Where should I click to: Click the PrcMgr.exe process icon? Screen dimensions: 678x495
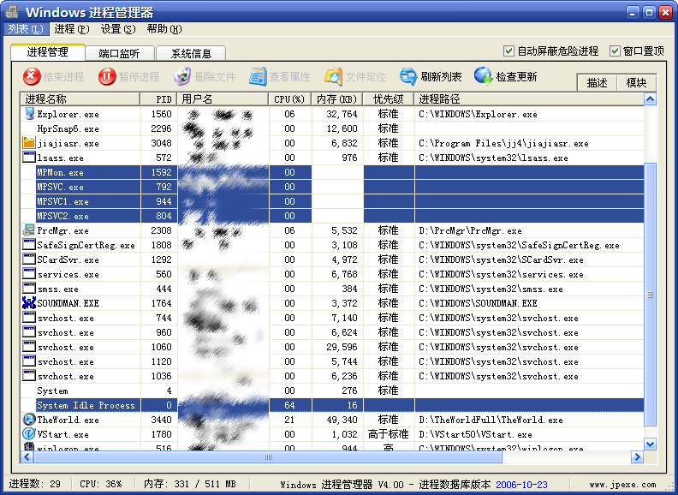click(28, 230)
